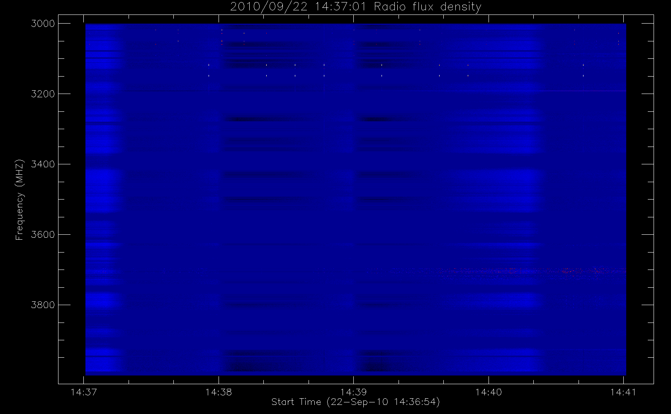This screenshot has height=414, width=671.
Task: Click the 14:39 time tick label
Action: pos(353,392)
